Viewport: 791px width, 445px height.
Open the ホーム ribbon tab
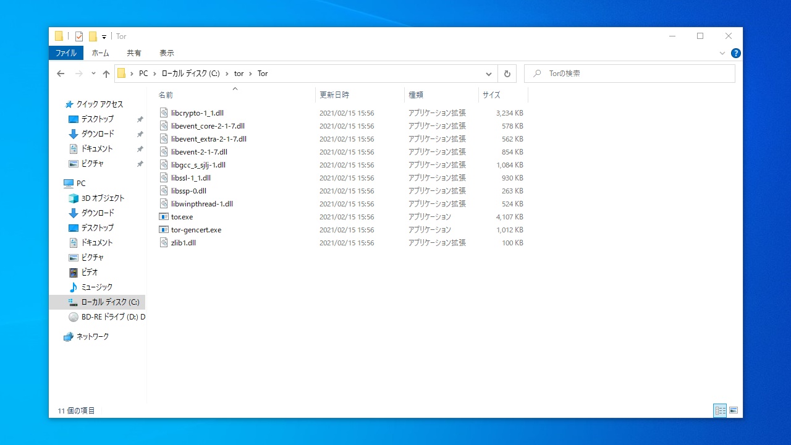point(101,53)
